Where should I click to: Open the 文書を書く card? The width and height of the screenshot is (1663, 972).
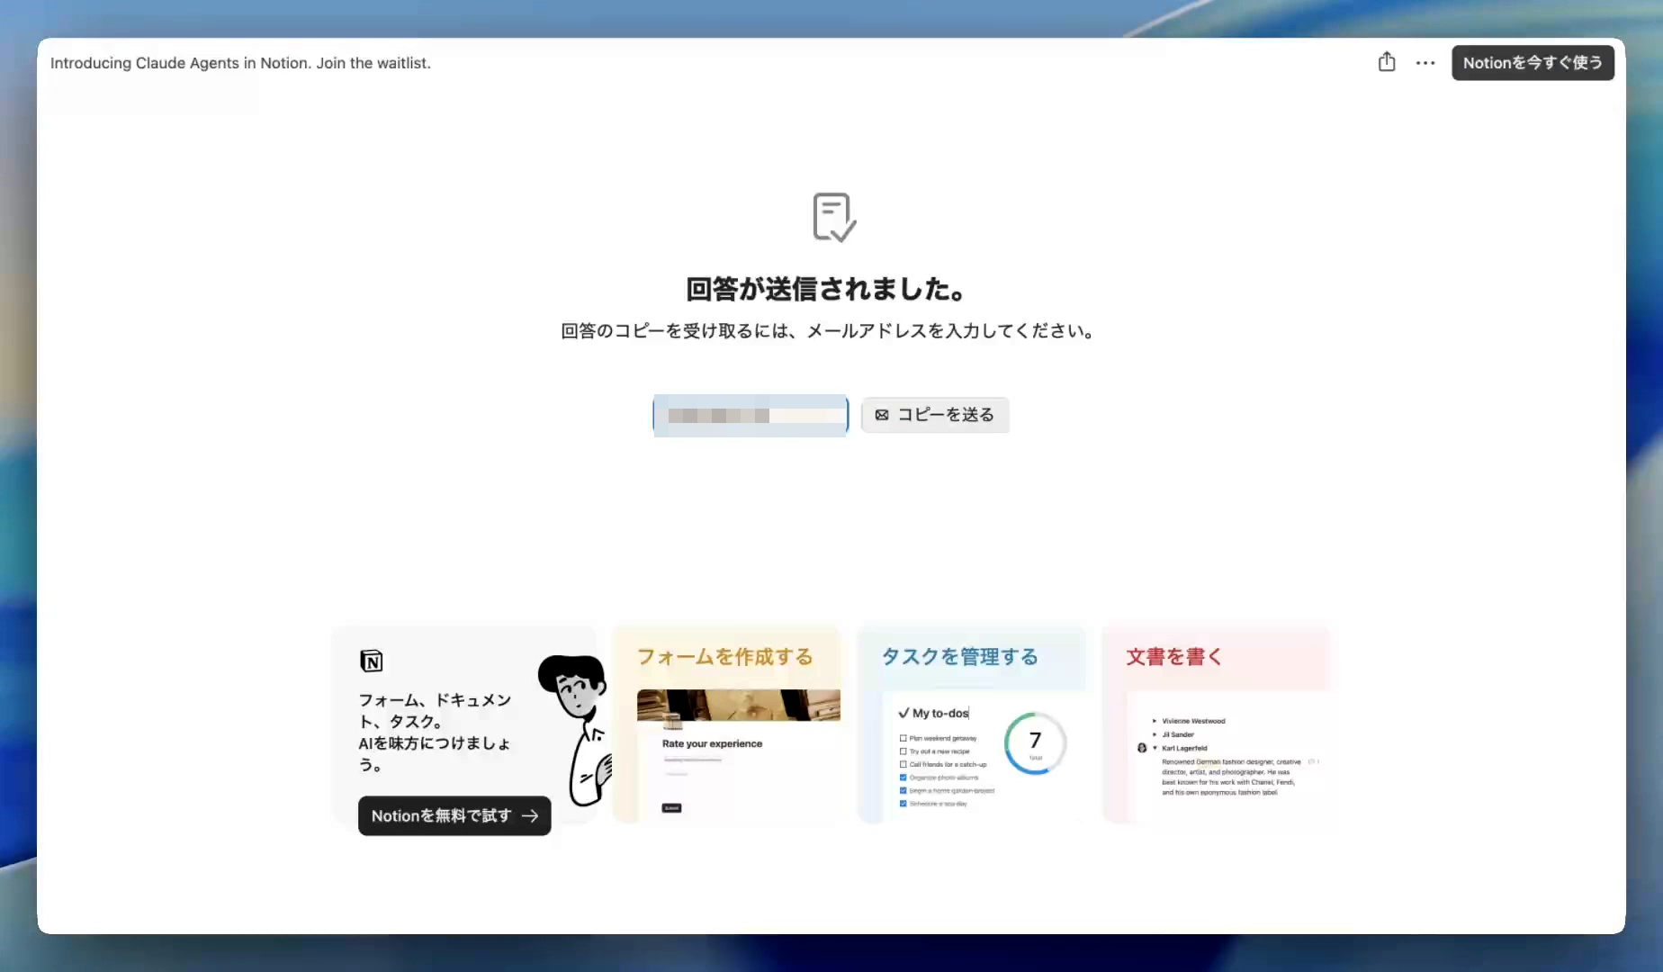1216,724
